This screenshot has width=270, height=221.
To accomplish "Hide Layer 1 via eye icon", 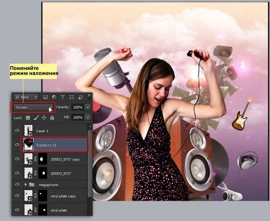I will click(17, 130).
